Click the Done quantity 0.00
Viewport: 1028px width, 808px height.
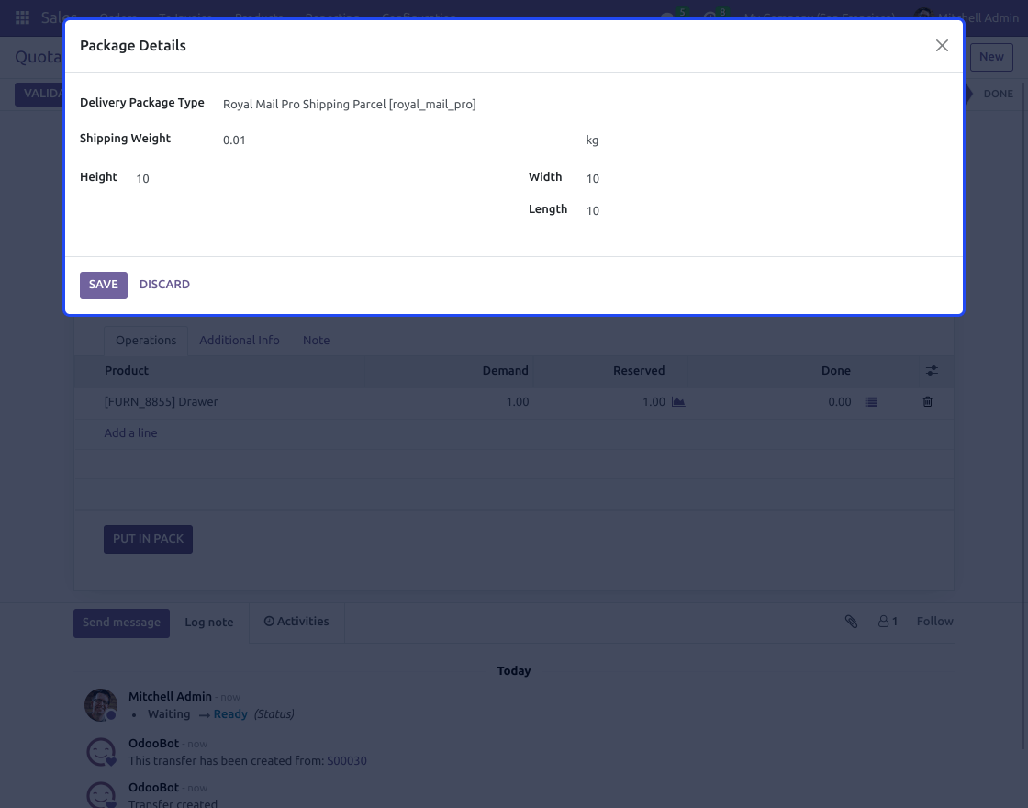click(x=839, y=402)
